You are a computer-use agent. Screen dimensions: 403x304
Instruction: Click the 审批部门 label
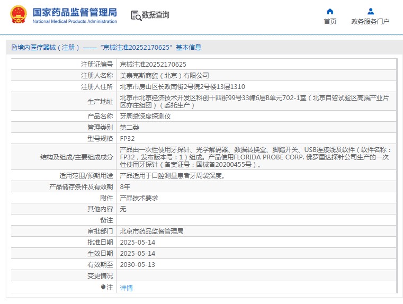tap(100, 231)
